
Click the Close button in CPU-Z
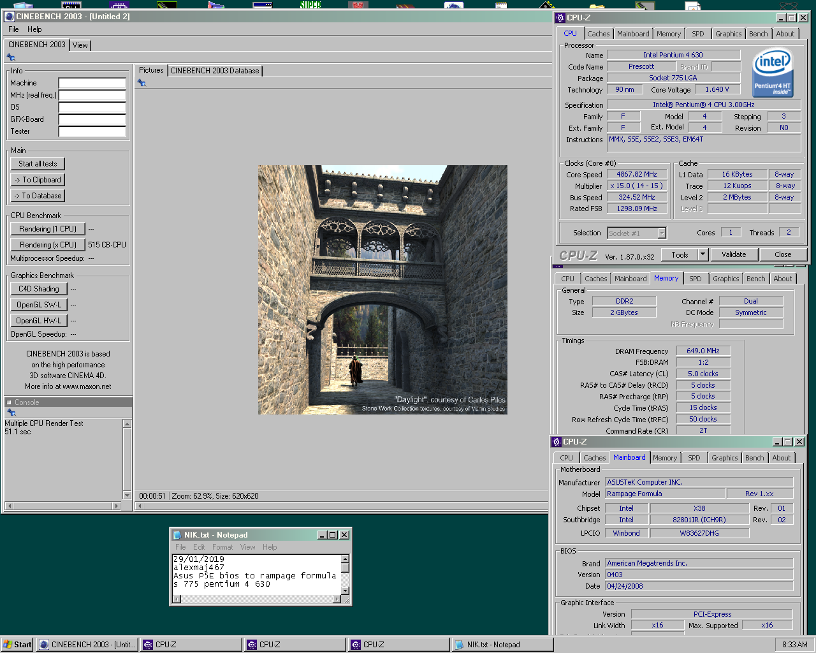783,254
